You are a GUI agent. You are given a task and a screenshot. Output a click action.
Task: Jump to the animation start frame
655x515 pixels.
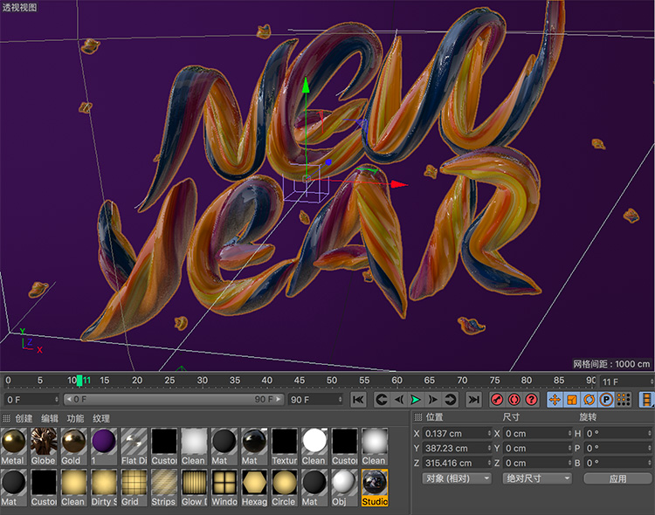358,400
